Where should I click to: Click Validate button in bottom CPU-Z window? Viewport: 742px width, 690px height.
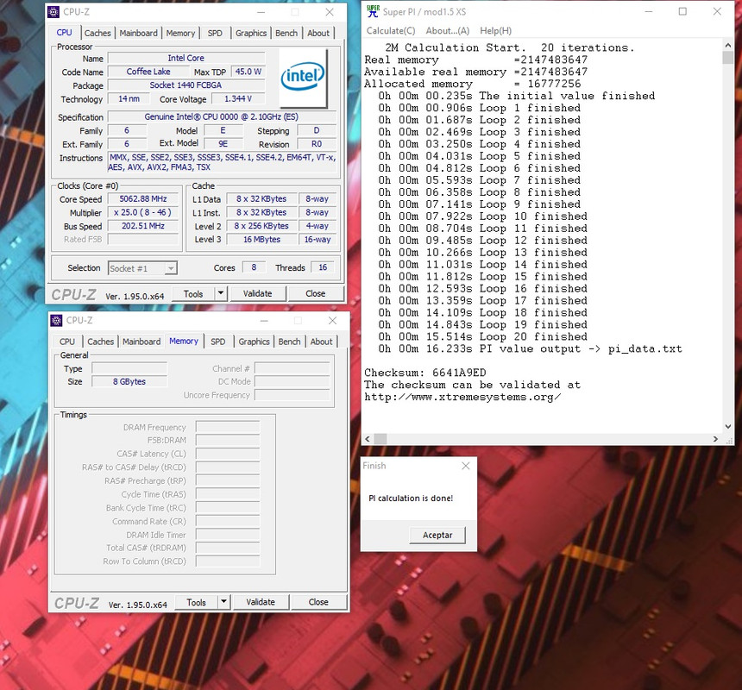[x=261, y=602]
